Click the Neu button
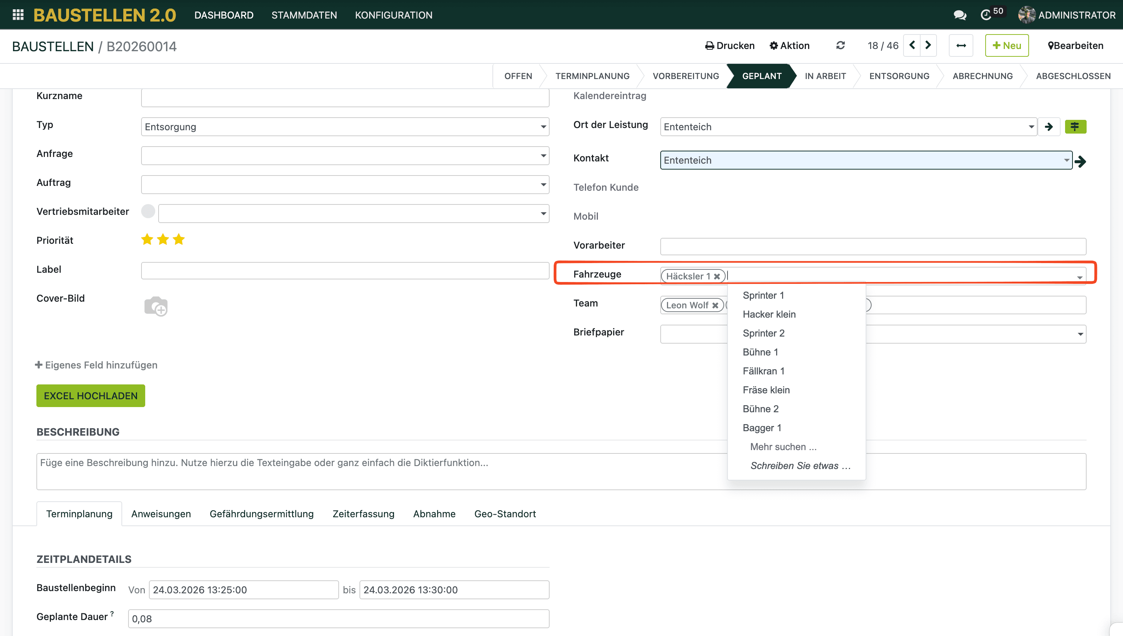This screenshot has width=1123, height=636. [x=1006, y=45]
